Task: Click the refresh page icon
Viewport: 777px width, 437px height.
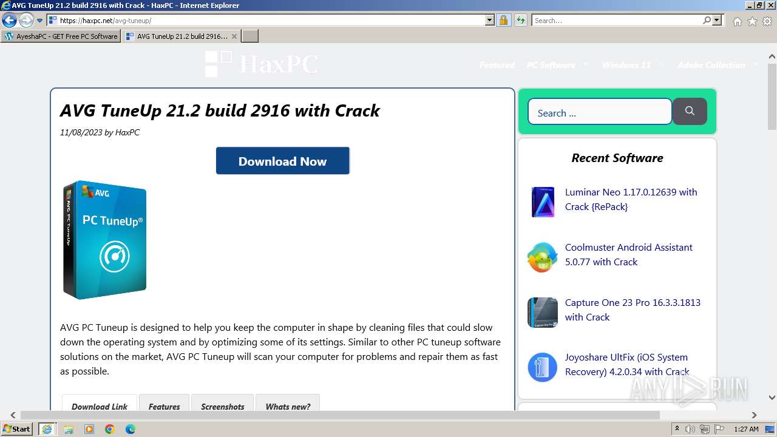Action: tap(521, 21)
